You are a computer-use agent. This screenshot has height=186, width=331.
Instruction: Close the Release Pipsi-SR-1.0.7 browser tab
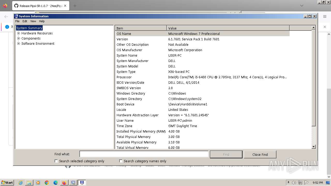65,6
